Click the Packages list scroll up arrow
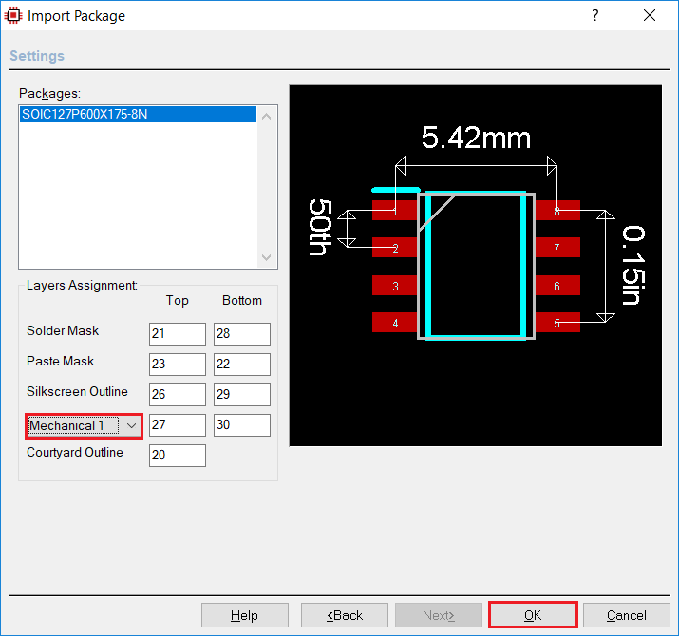679x636 pixels. tap(266, 117)
